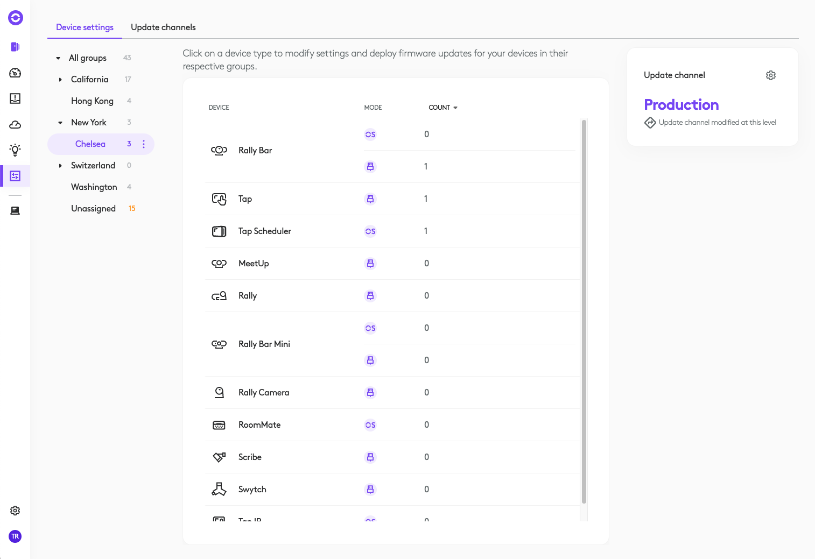Collapse the All groups tree
The image size is (815, 559).
click(x=58, y=58)
